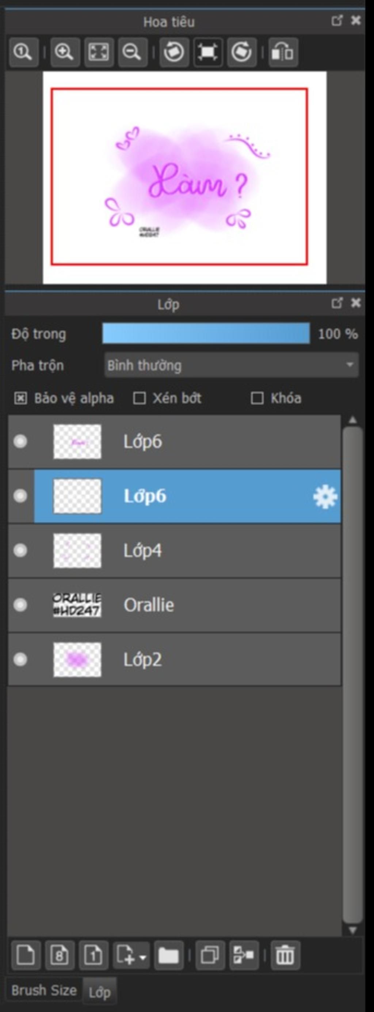374x1012 pixels.
Task: Open settings gear for selected Lớp6 layer
Action: 325,497
